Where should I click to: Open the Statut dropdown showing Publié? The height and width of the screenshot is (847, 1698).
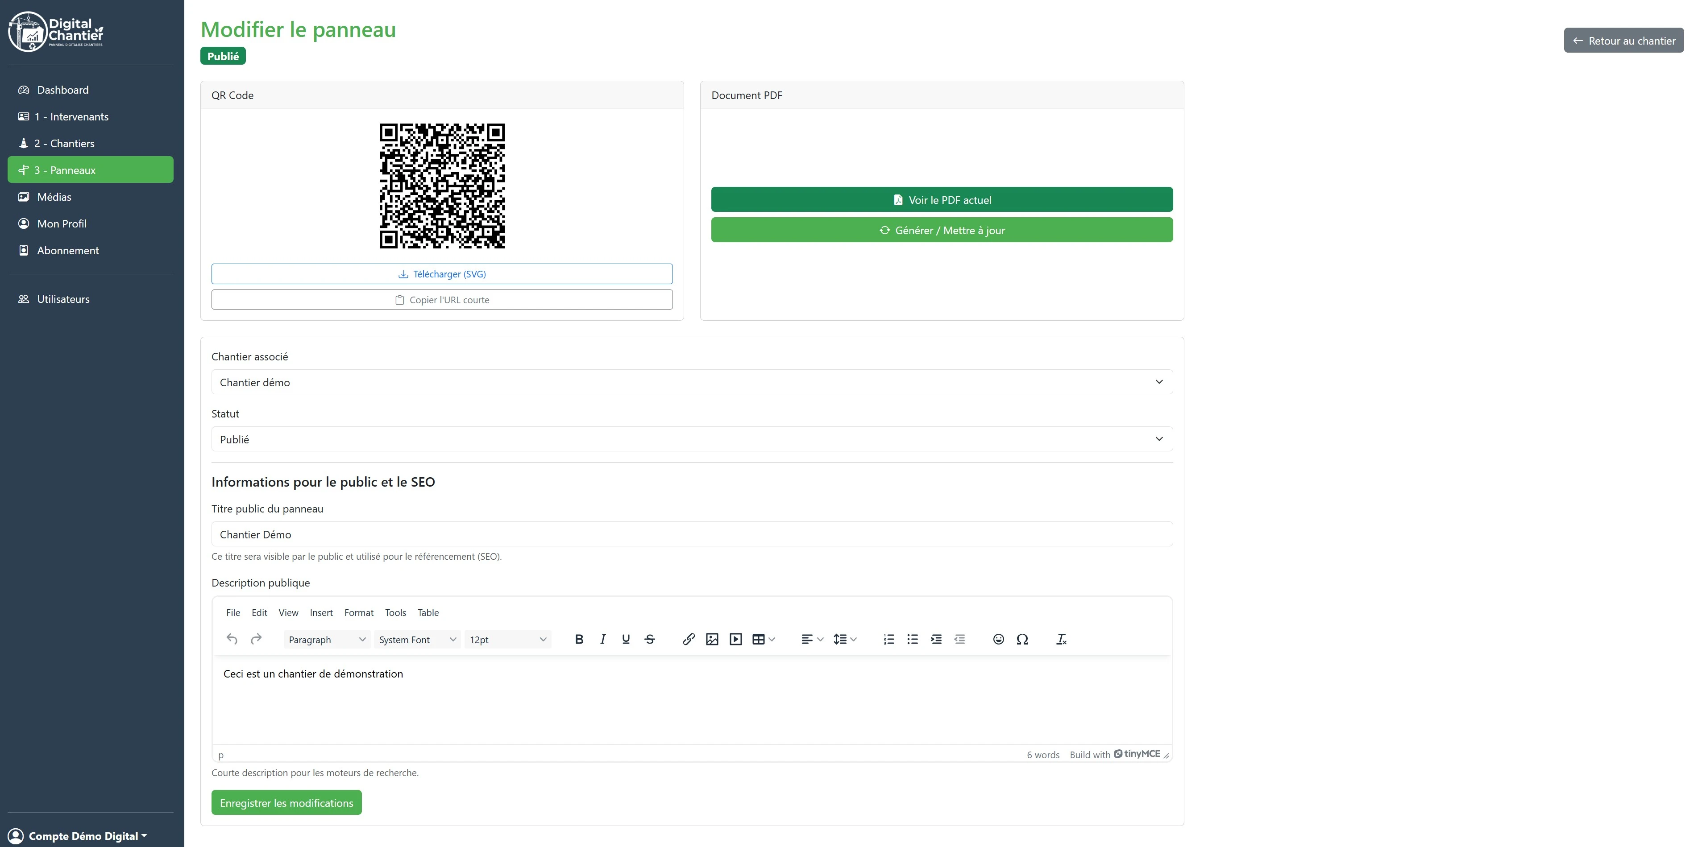click(x=691, y=439)
